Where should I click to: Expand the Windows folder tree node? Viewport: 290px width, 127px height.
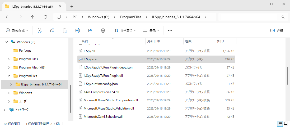tap(9, 93)
